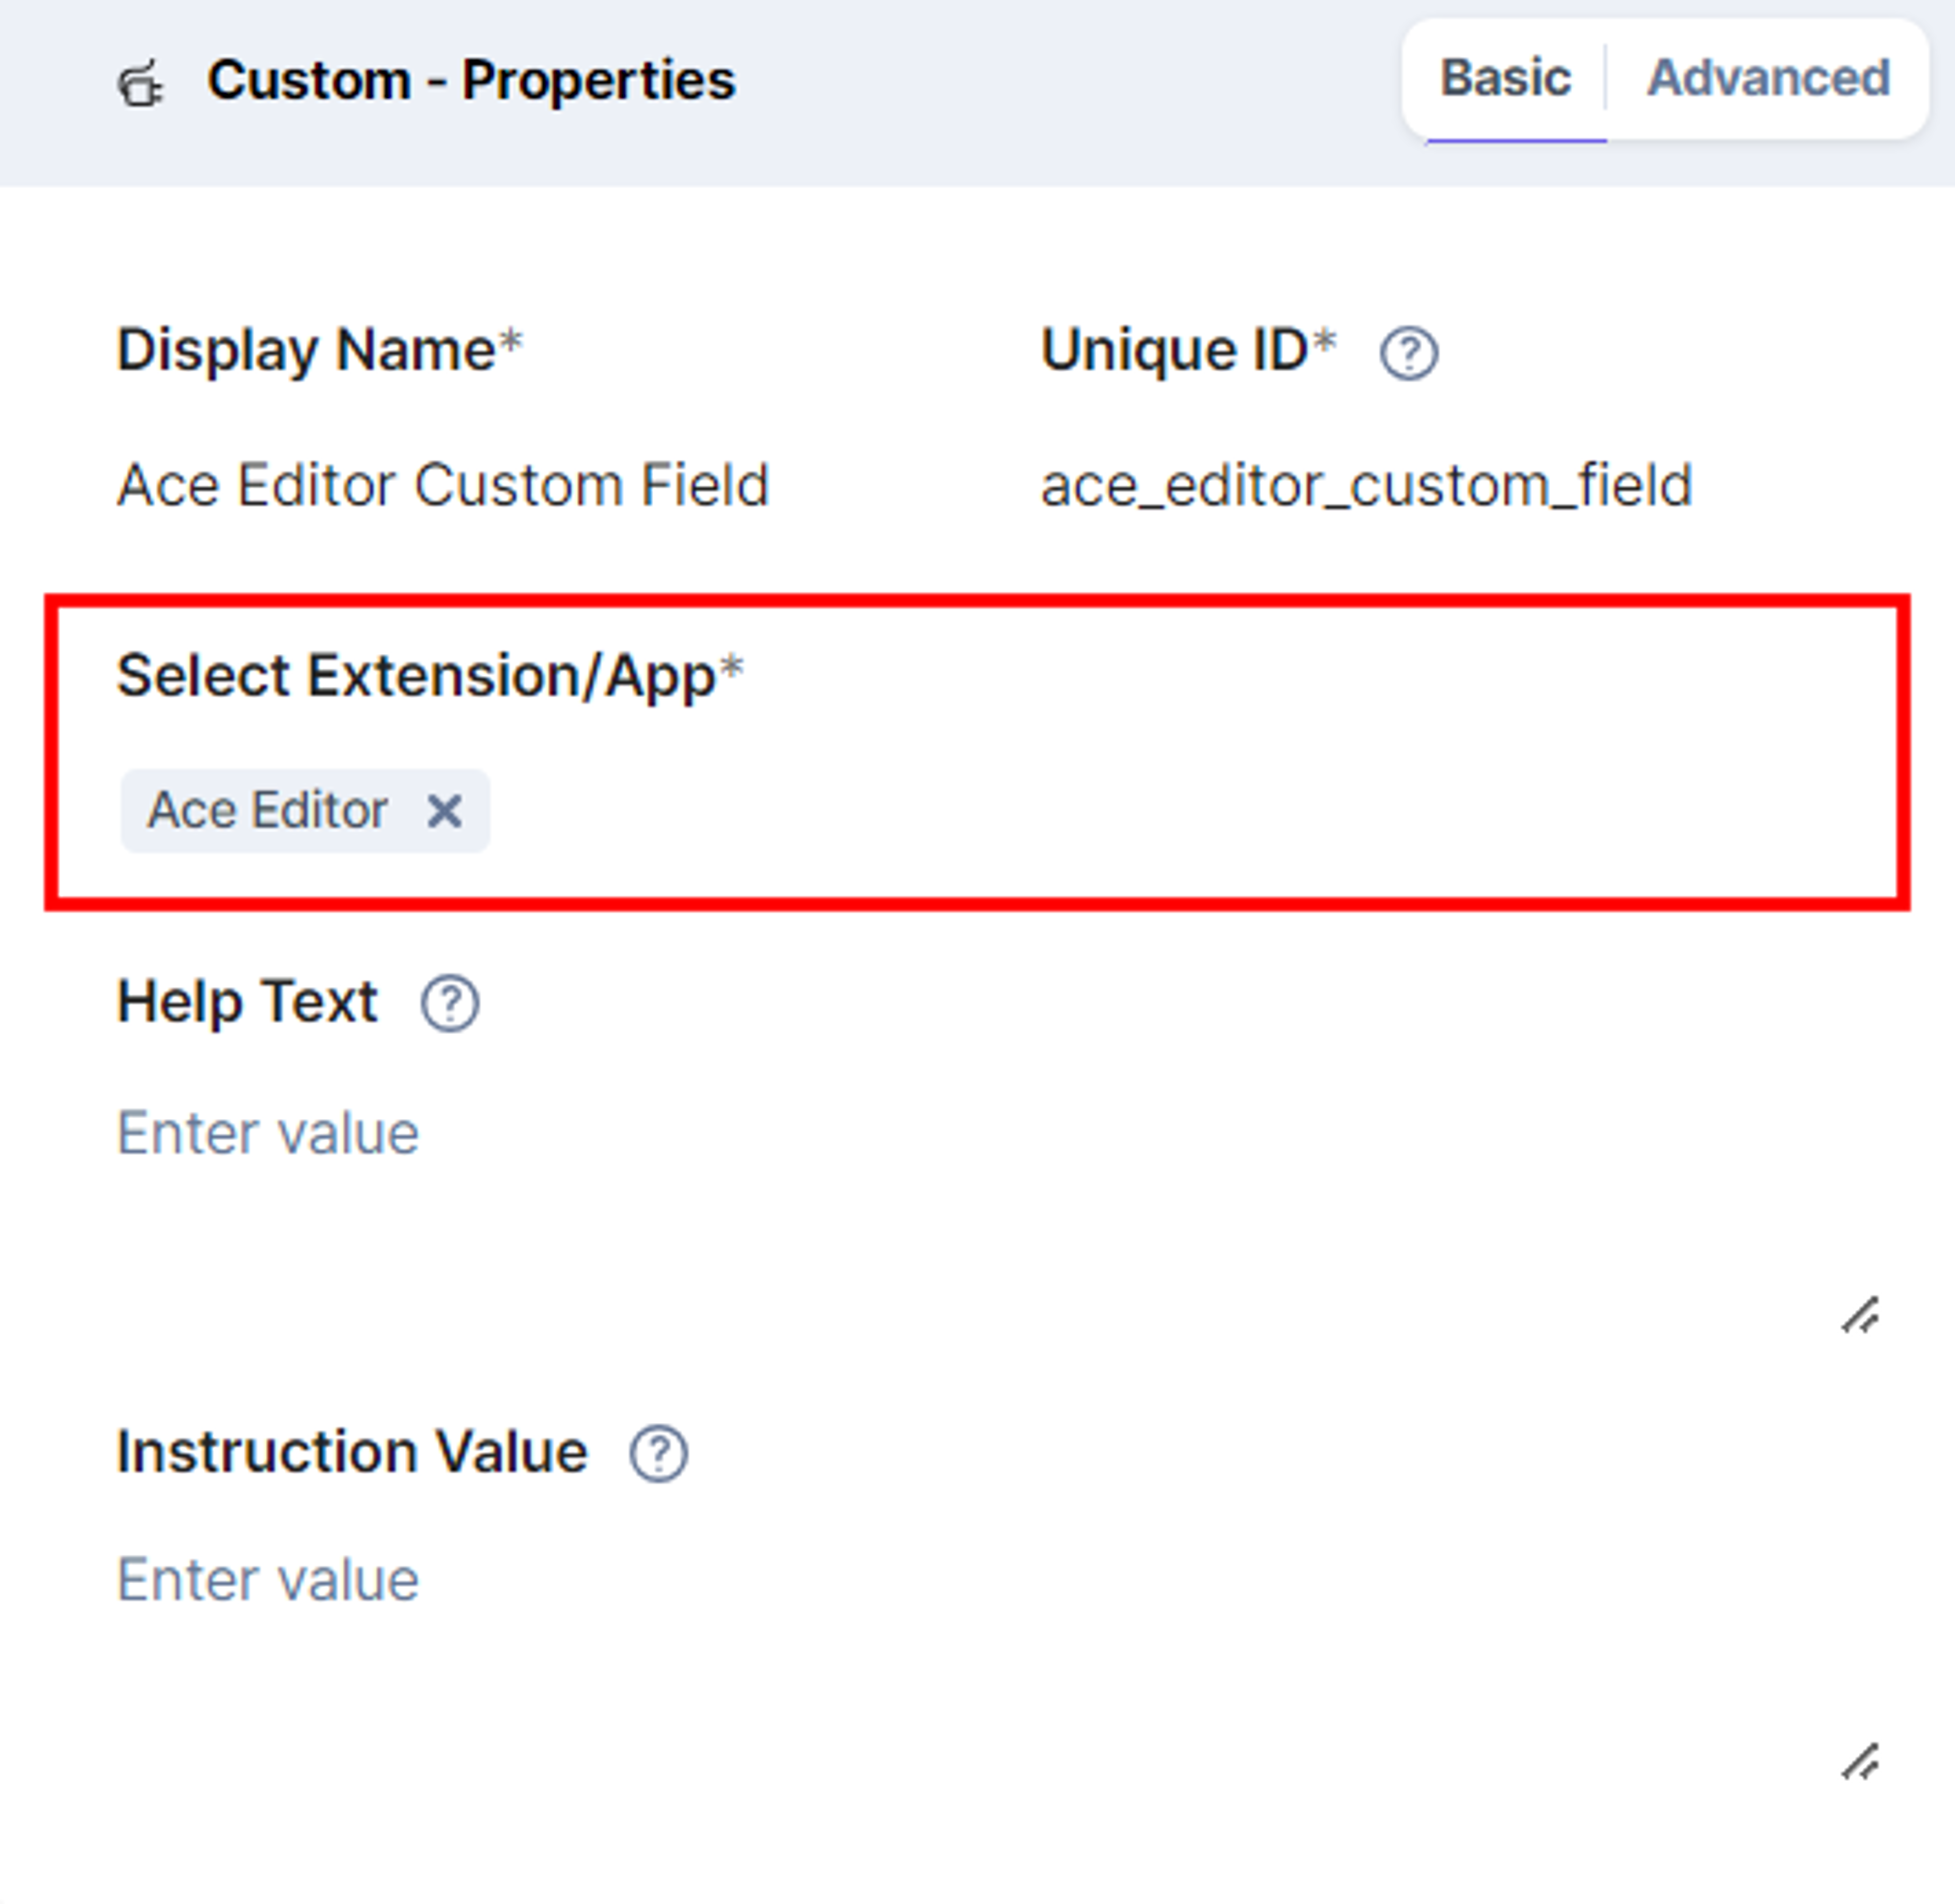
Task: Open the Advanced tab
Action: pos(1768,78)
